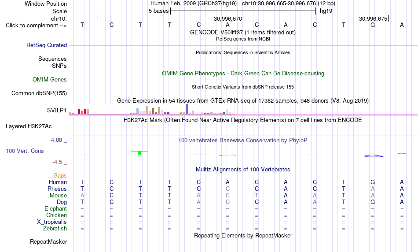Click 'Publications: Sequences in Scientific Articles' title
This screenshot has width=418, height=252.
(243, 52)
